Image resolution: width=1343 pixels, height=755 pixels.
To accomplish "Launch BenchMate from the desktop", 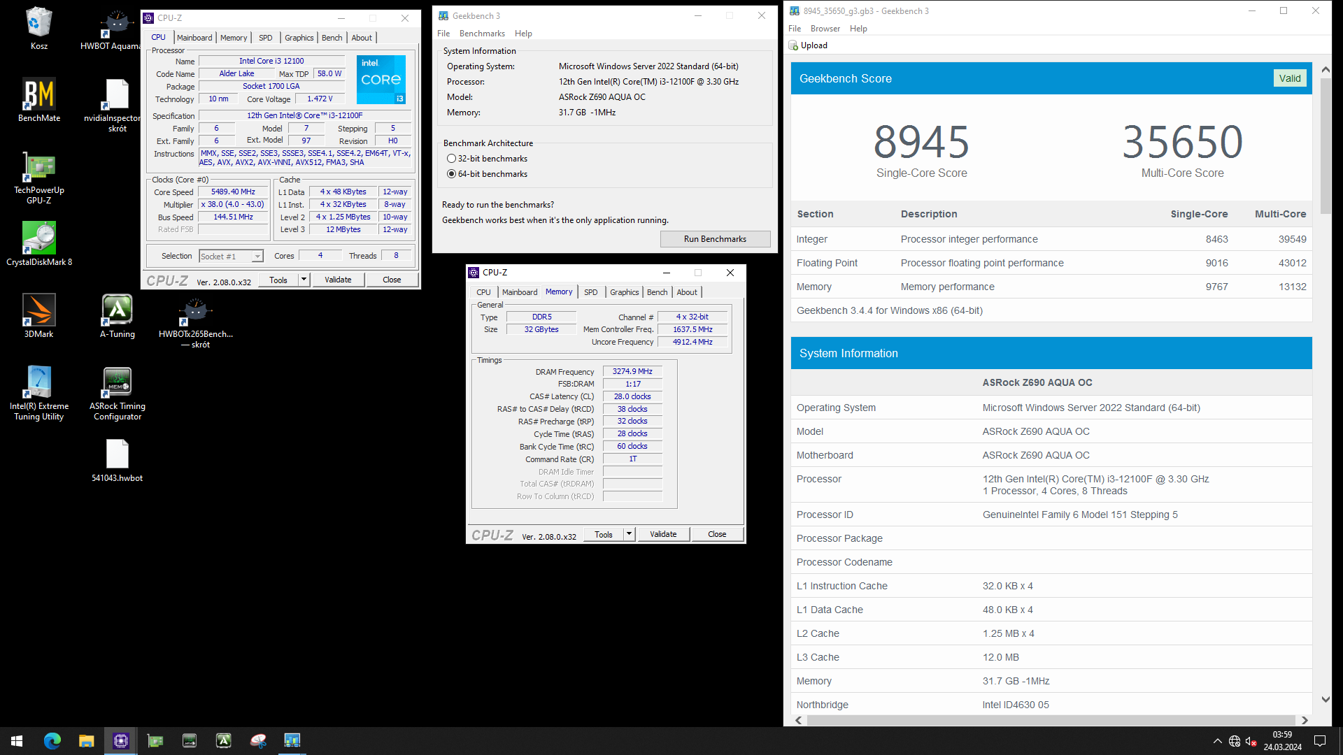I will pyautogui.click(x=38, y=100).
